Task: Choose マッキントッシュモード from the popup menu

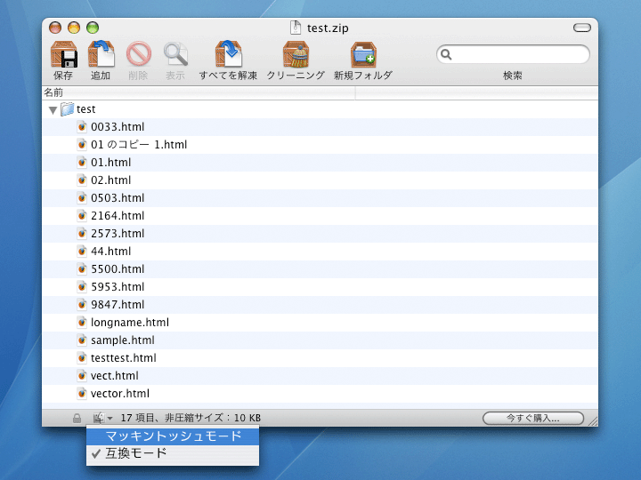Action: pyautogui.click(x=173, y=436)
